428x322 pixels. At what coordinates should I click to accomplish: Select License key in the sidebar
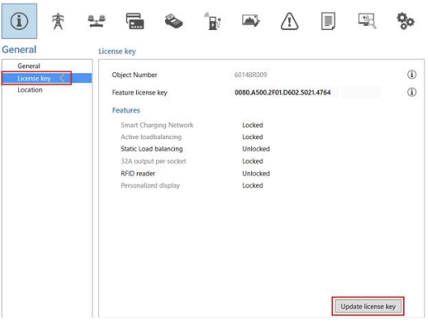[34, 78]
